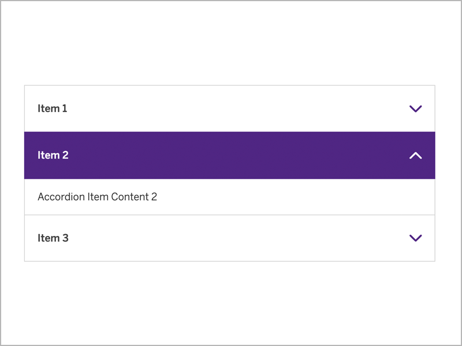Choose the Item 3 accordion tab

coord(229,238)
